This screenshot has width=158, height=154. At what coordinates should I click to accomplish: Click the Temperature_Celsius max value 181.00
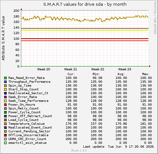pyautogui.click(x=146, y=124)
